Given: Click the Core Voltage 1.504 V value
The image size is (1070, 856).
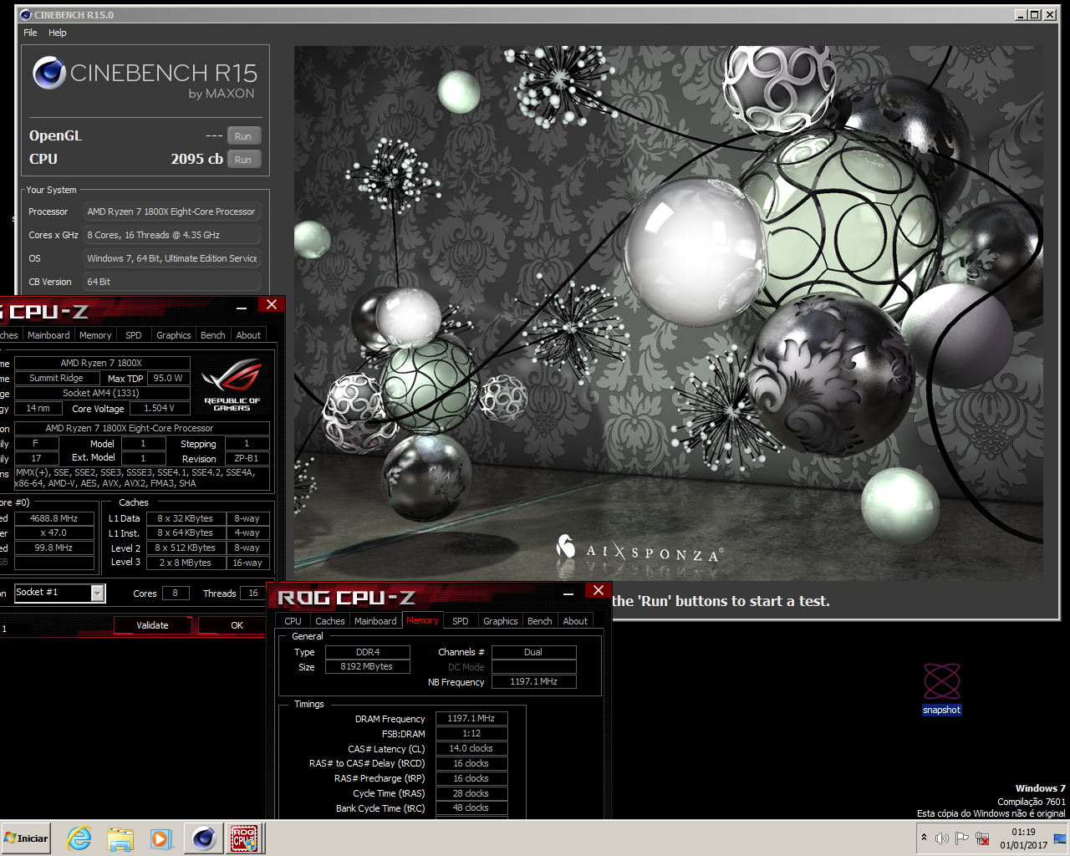Looking at the screenshot, I should click(159, 408).
